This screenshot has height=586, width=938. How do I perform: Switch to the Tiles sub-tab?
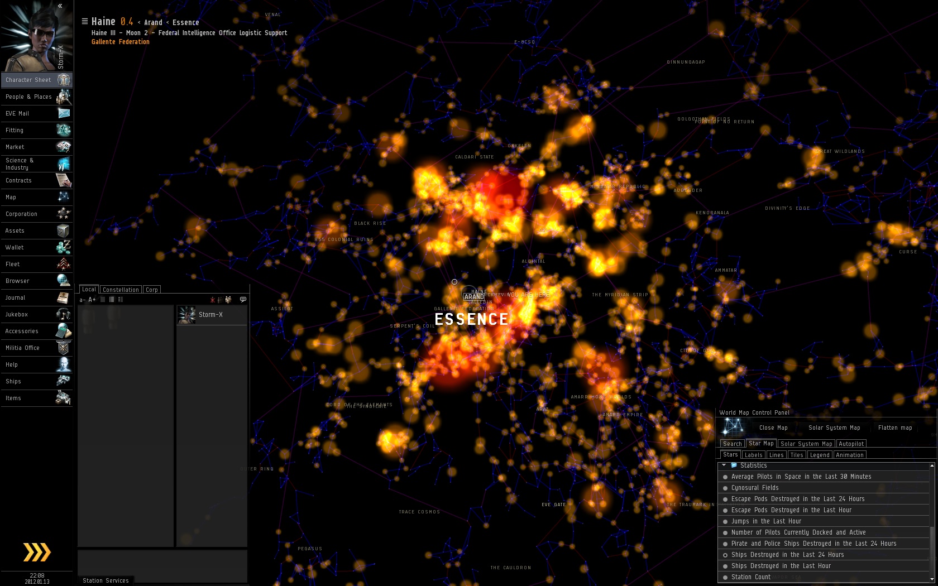click(x=797, y=455)
